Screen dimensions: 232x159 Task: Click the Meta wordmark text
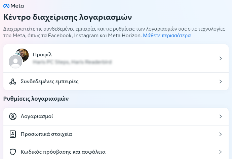pyautogui.click(x=17, y=6)
